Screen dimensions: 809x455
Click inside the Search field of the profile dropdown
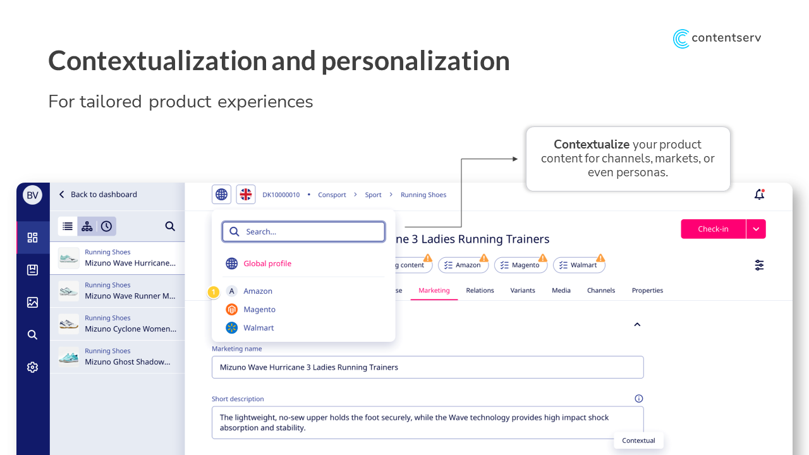(x=303, y=231)
